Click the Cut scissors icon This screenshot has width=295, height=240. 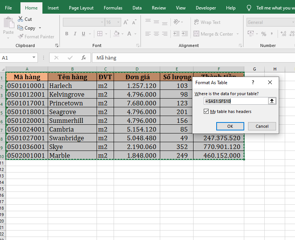(20, 19)
